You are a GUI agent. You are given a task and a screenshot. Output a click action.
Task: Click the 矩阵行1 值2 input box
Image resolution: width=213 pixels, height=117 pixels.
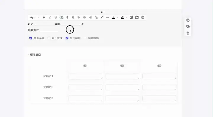(122, 76)
